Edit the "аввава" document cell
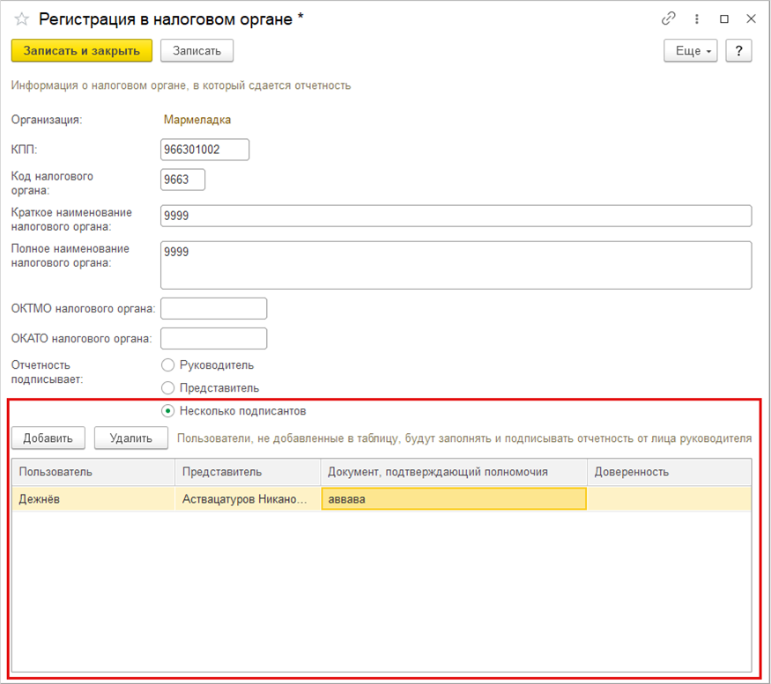This screenshot has width=771, height=684. [454, 499]
